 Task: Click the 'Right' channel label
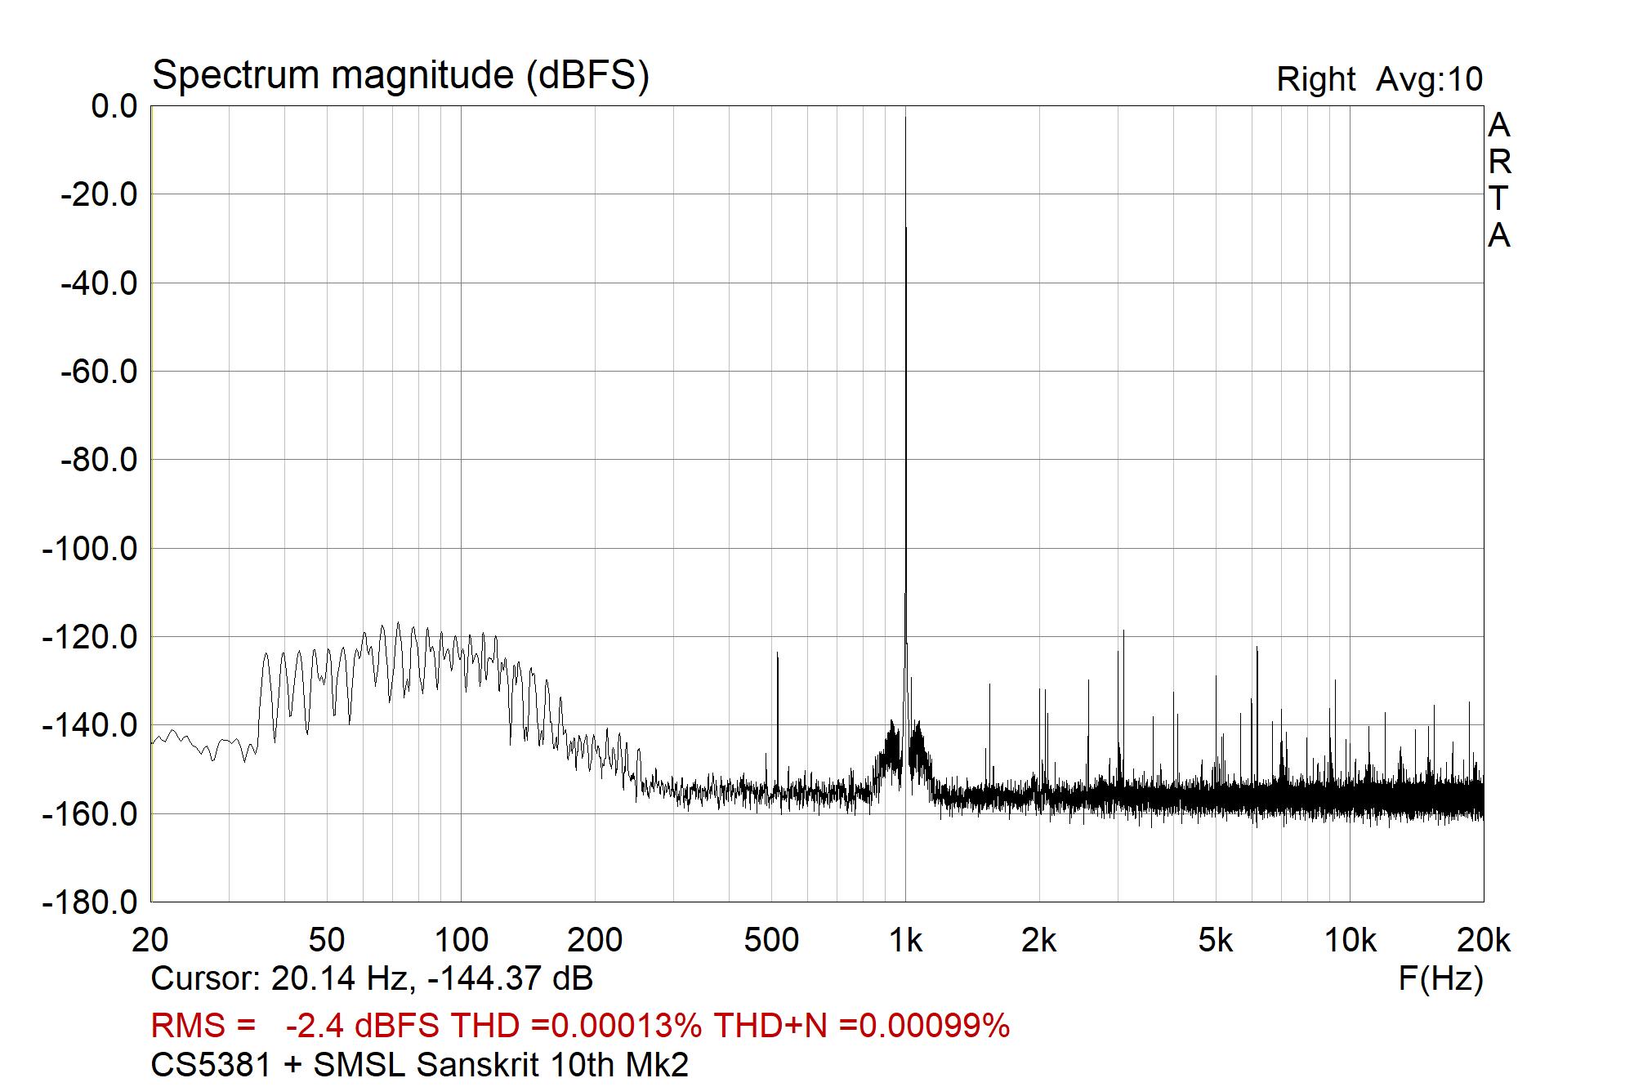point(1315,79)
